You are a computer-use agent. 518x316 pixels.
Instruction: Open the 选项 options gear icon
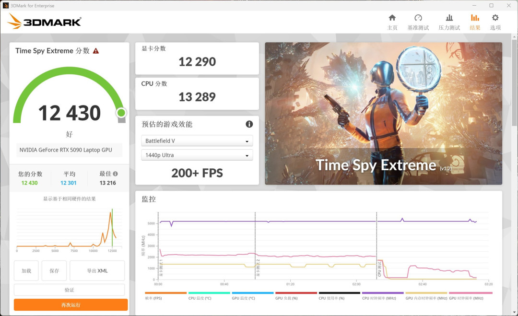pyautogui.click(x=495, y=17)
